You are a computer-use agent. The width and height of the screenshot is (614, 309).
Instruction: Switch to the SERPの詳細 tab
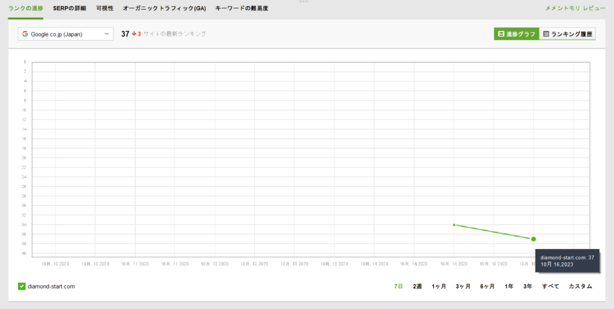[x=70, y=8]
